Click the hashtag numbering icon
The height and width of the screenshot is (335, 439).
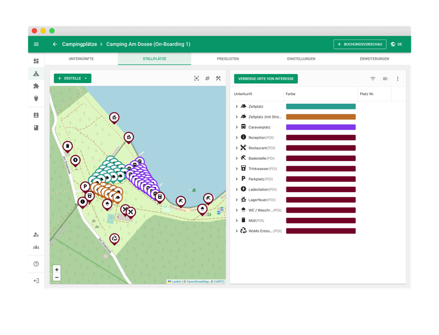click(x=207, y=79)
